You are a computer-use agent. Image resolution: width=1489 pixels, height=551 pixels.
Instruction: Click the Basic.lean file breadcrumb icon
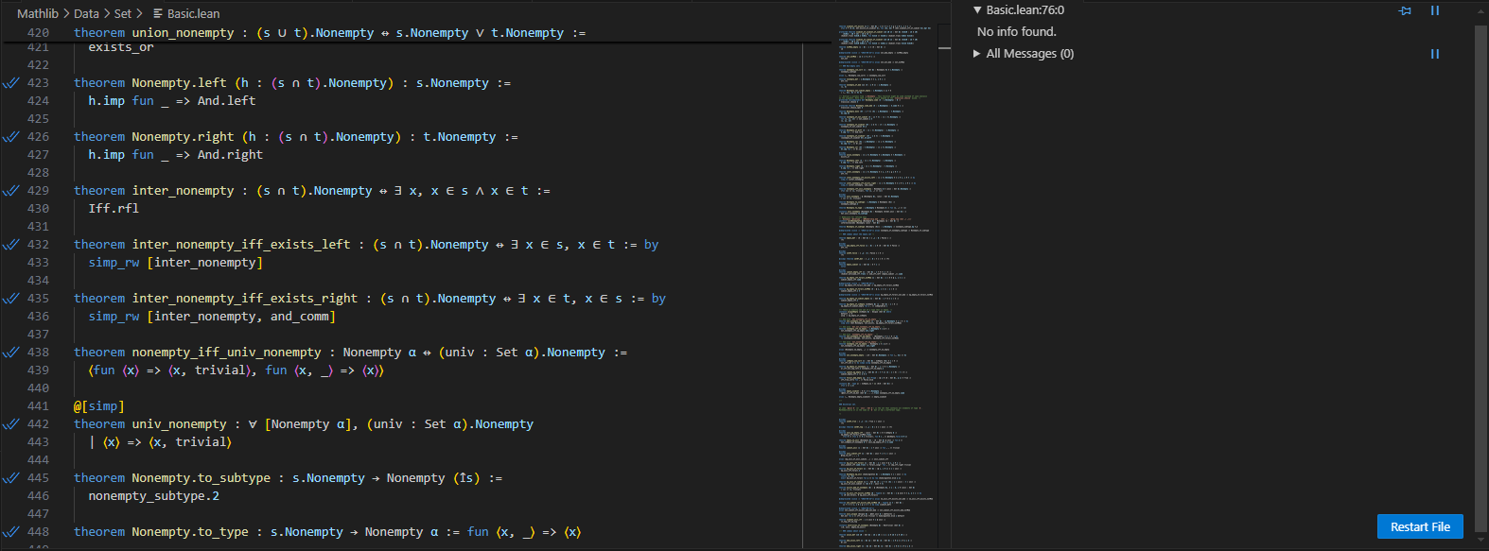(158, 13)
